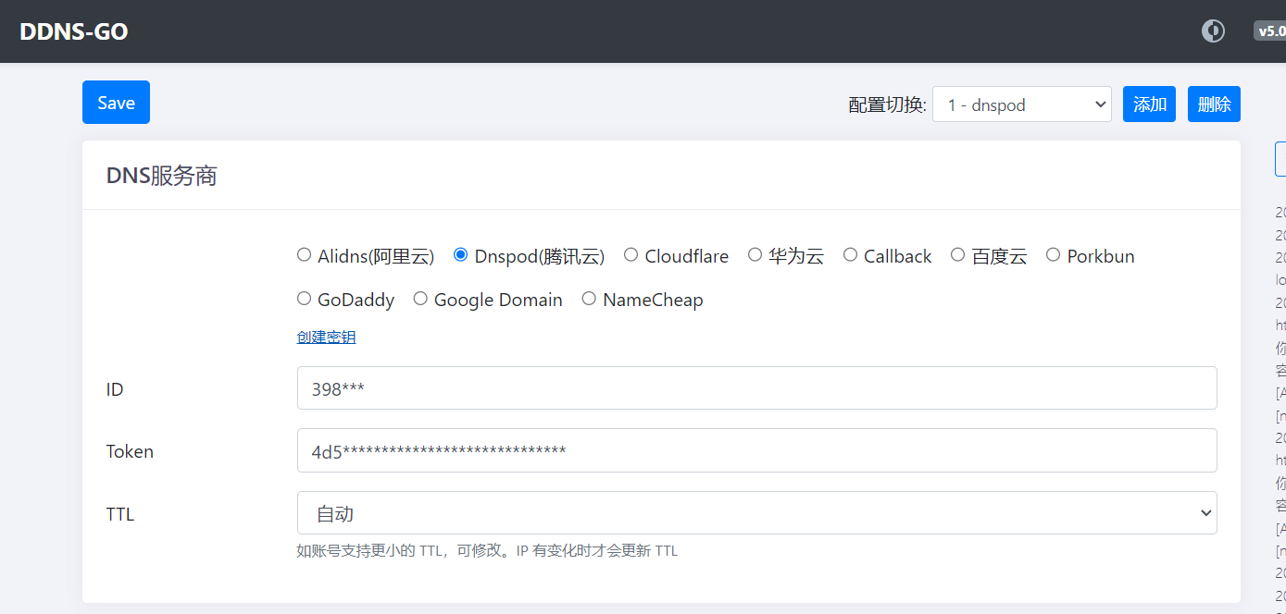Select Dnspod(腾讯云) radio option

pyautogui.click(x=460, y=255)
